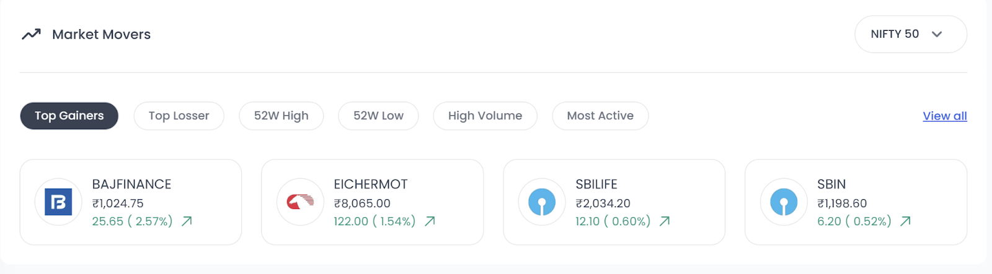Select the Top Gainers tab
This screenshot has width=992, height=274.
point(69,116)
